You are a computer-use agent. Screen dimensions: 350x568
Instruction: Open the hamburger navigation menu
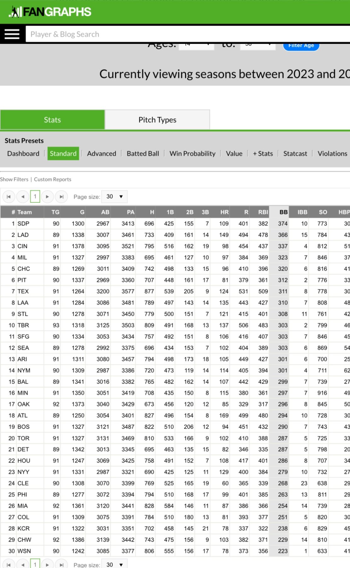(x=12, y=34)
